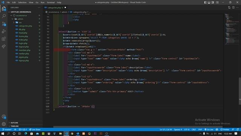Toggle the secondary side bar layout button
Image resolution: width=241 pixels, height=136 pixels.
212,2
